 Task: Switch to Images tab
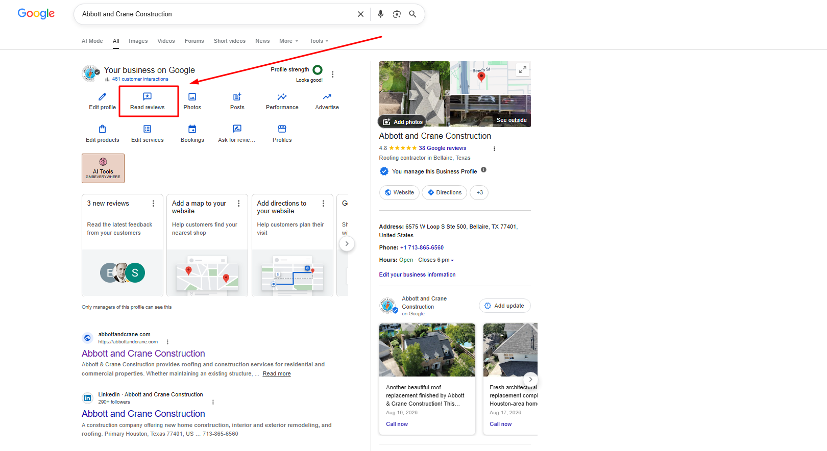(138, 41)
